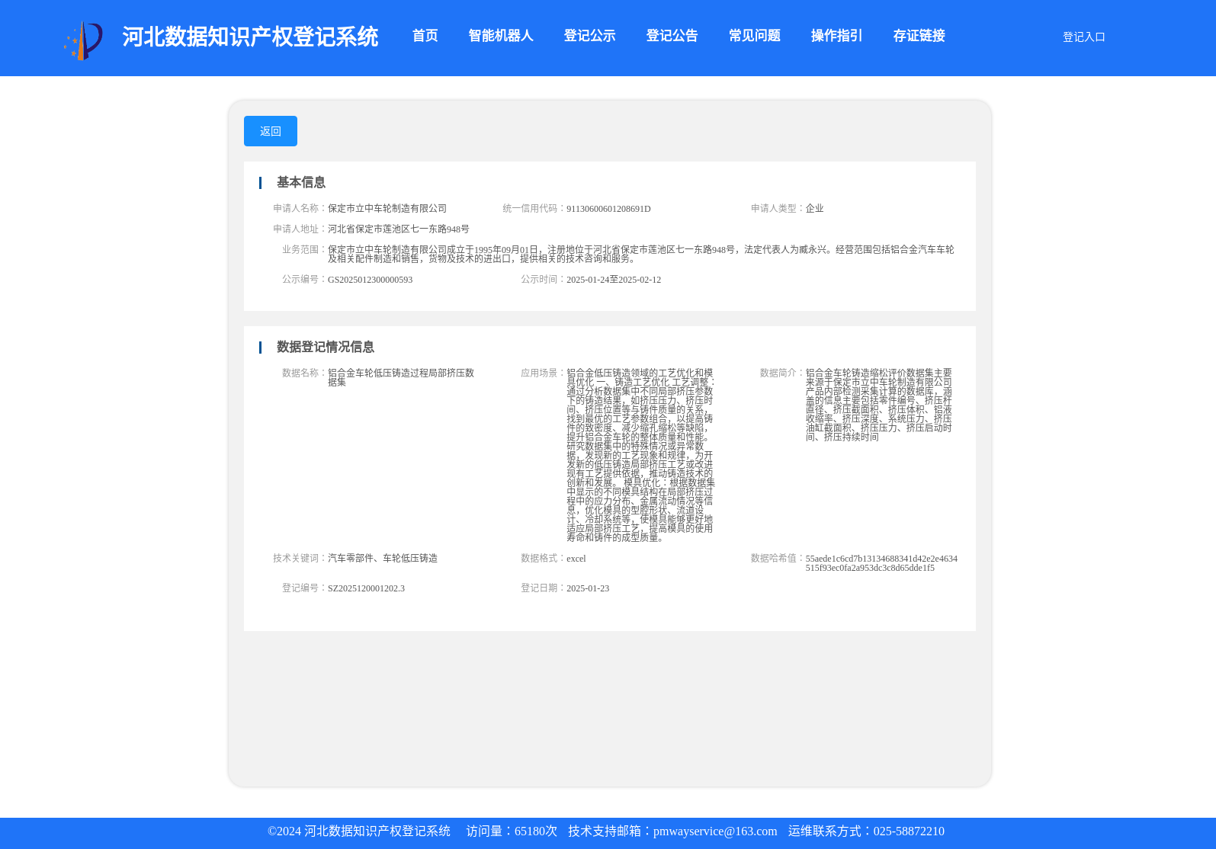Click the 业务范围 description paragraph
Image resolution: width=1216 pixels, height=849 pixels.
tap(640, 254)
